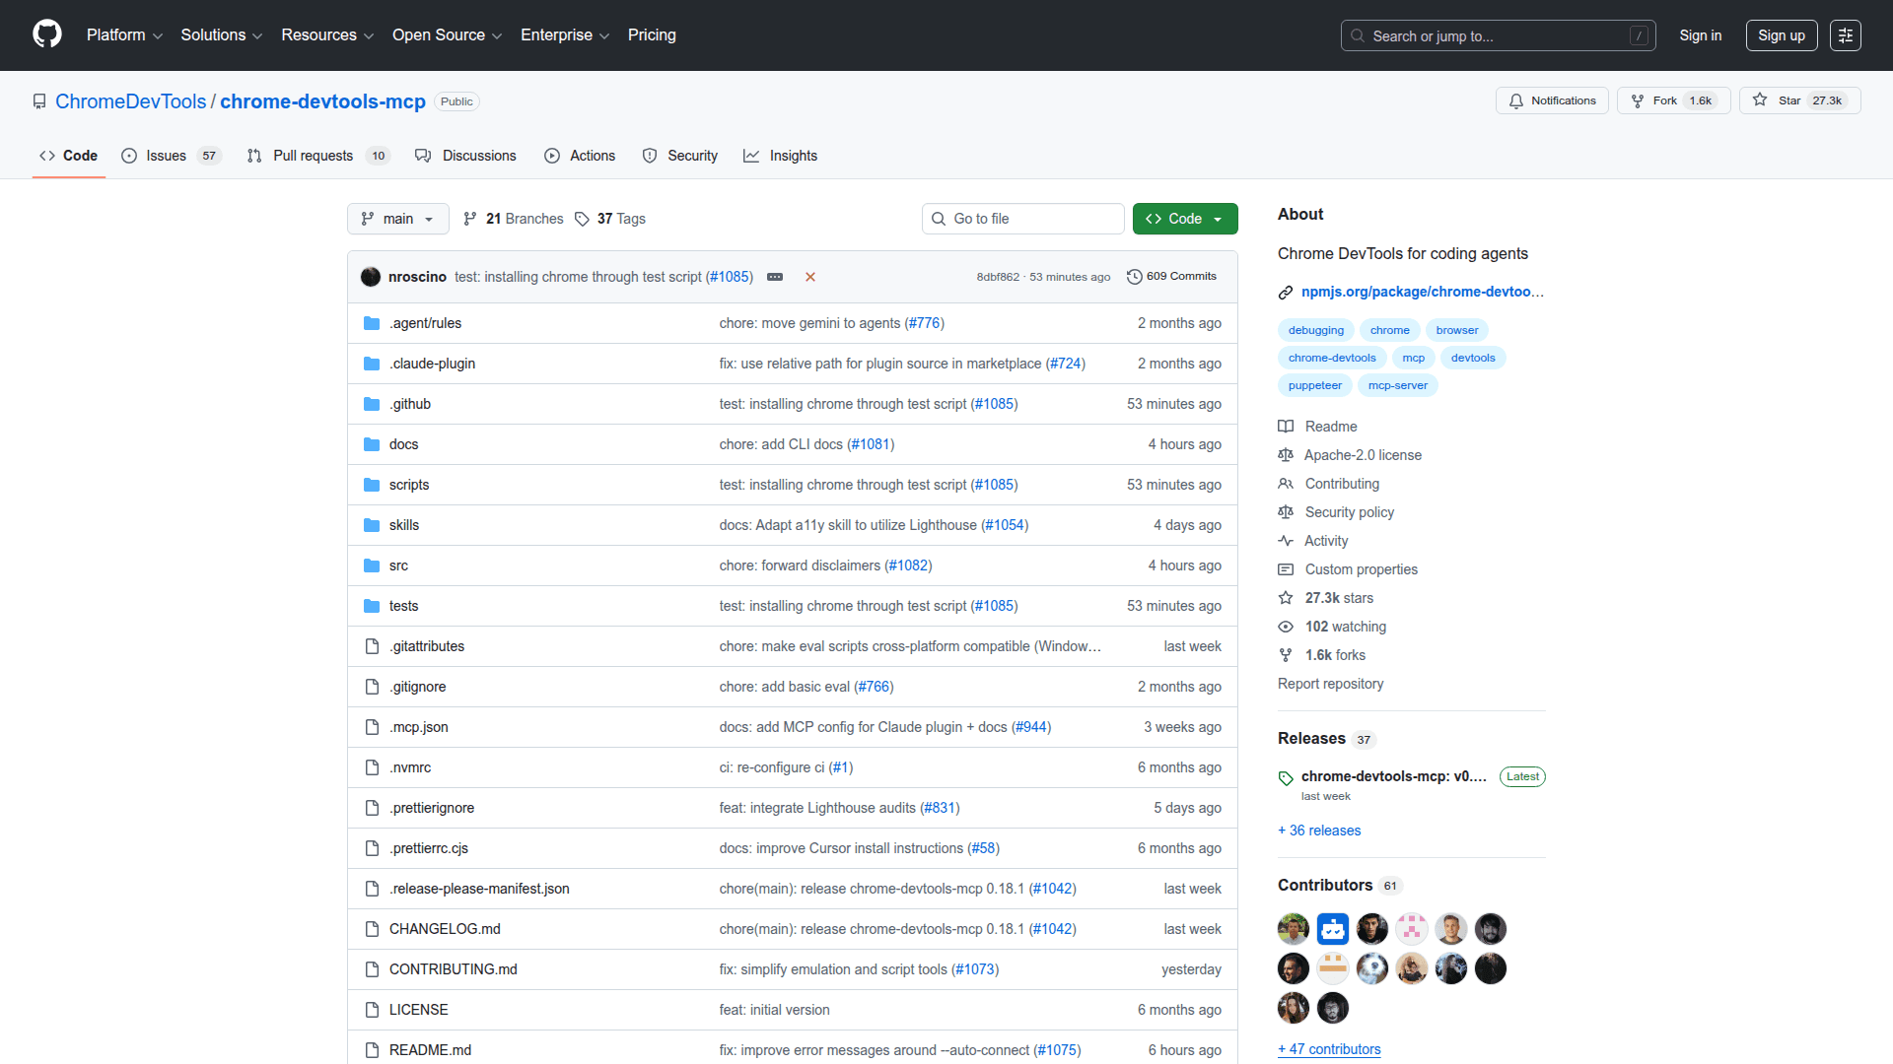Screen dimensions: 1893x1064
Task: Click the Discussions speech-bubble icon
Action: pyautogui.click(x=423, y=155)
